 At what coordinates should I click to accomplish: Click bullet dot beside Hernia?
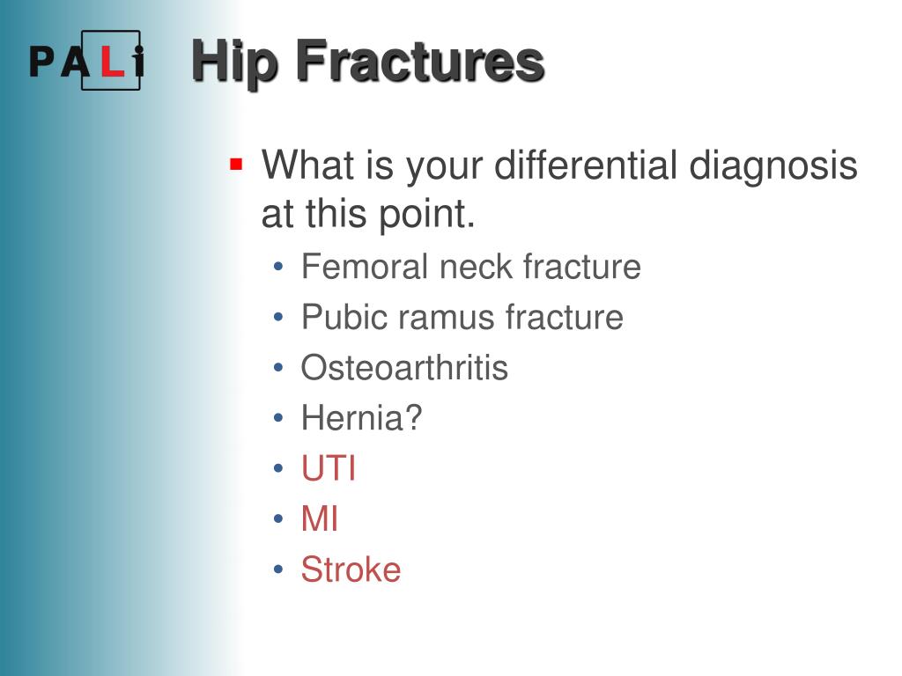[x=279, y=418]
